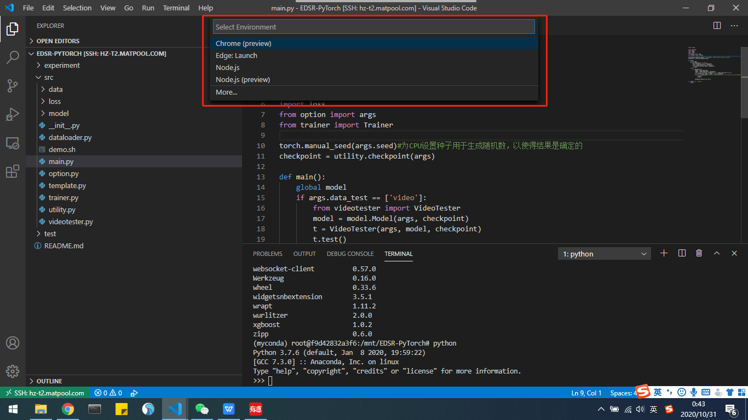Expand the OUTLINE section

tap(134, 381)
